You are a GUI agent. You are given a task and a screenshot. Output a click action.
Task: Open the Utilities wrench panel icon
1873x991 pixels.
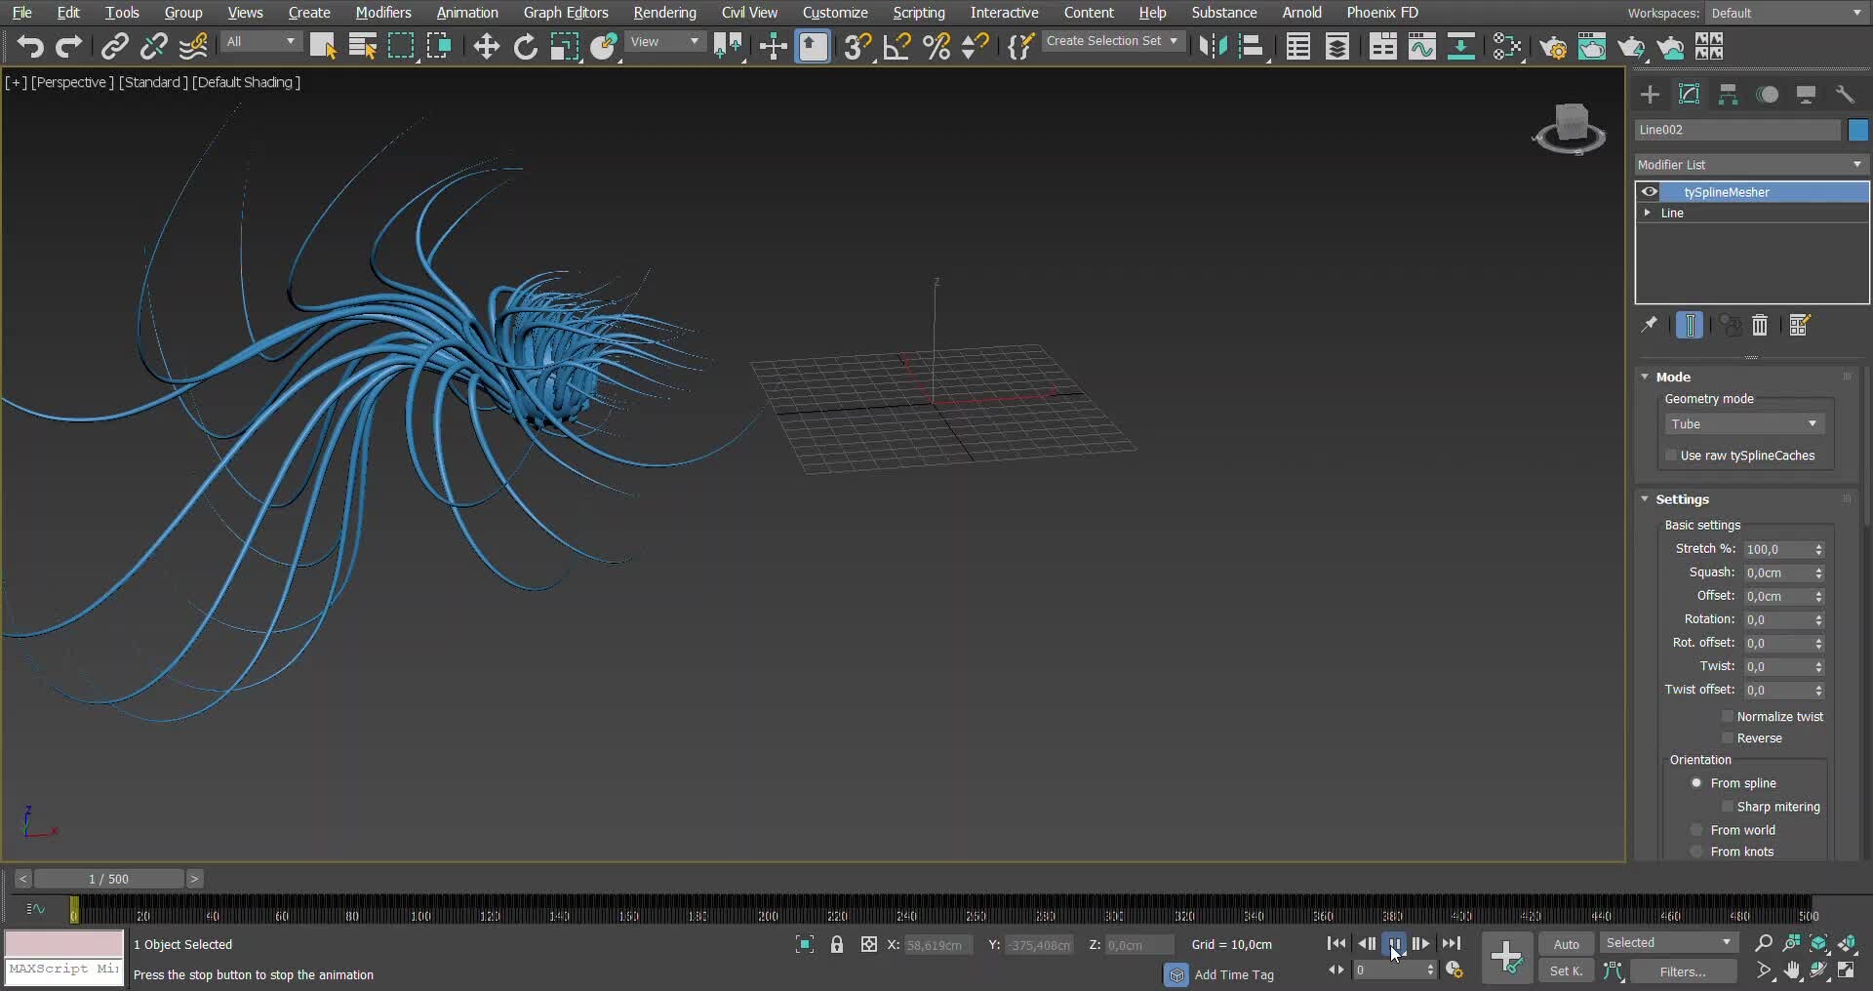coord(1845,95)
